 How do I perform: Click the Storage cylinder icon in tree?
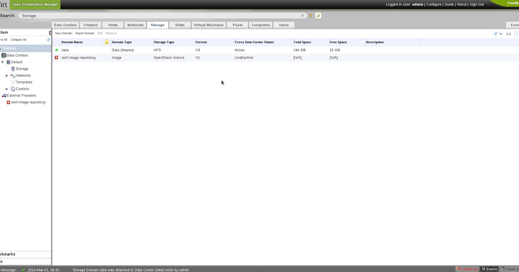pyautogui.click(x=13, y=69)
